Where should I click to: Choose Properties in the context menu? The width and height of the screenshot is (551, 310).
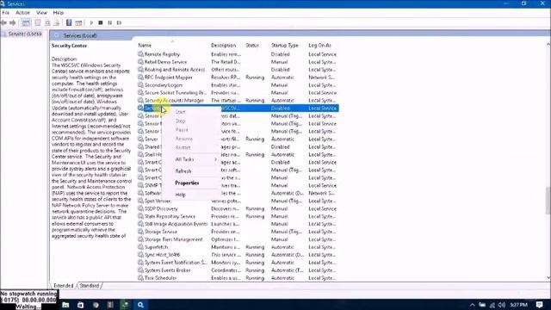(x=187, y=183)
